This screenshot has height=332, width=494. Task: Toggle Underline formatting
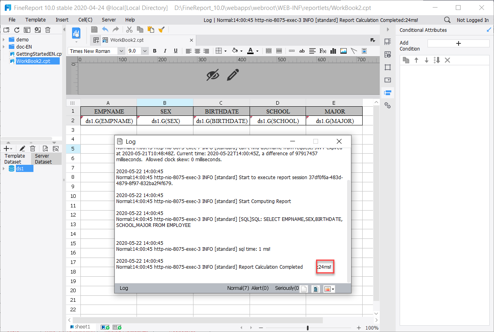coord(176,51)
